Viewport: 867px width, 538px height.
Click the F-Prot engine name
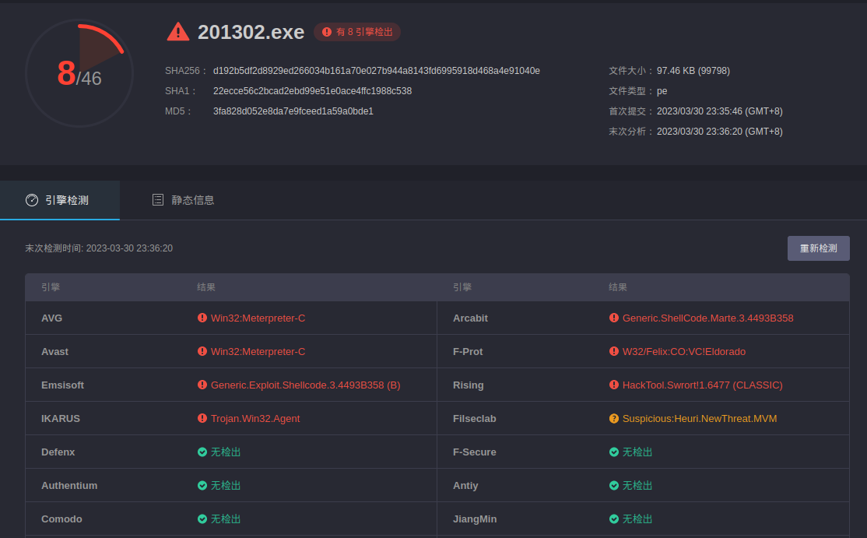(x=468, y=352)
